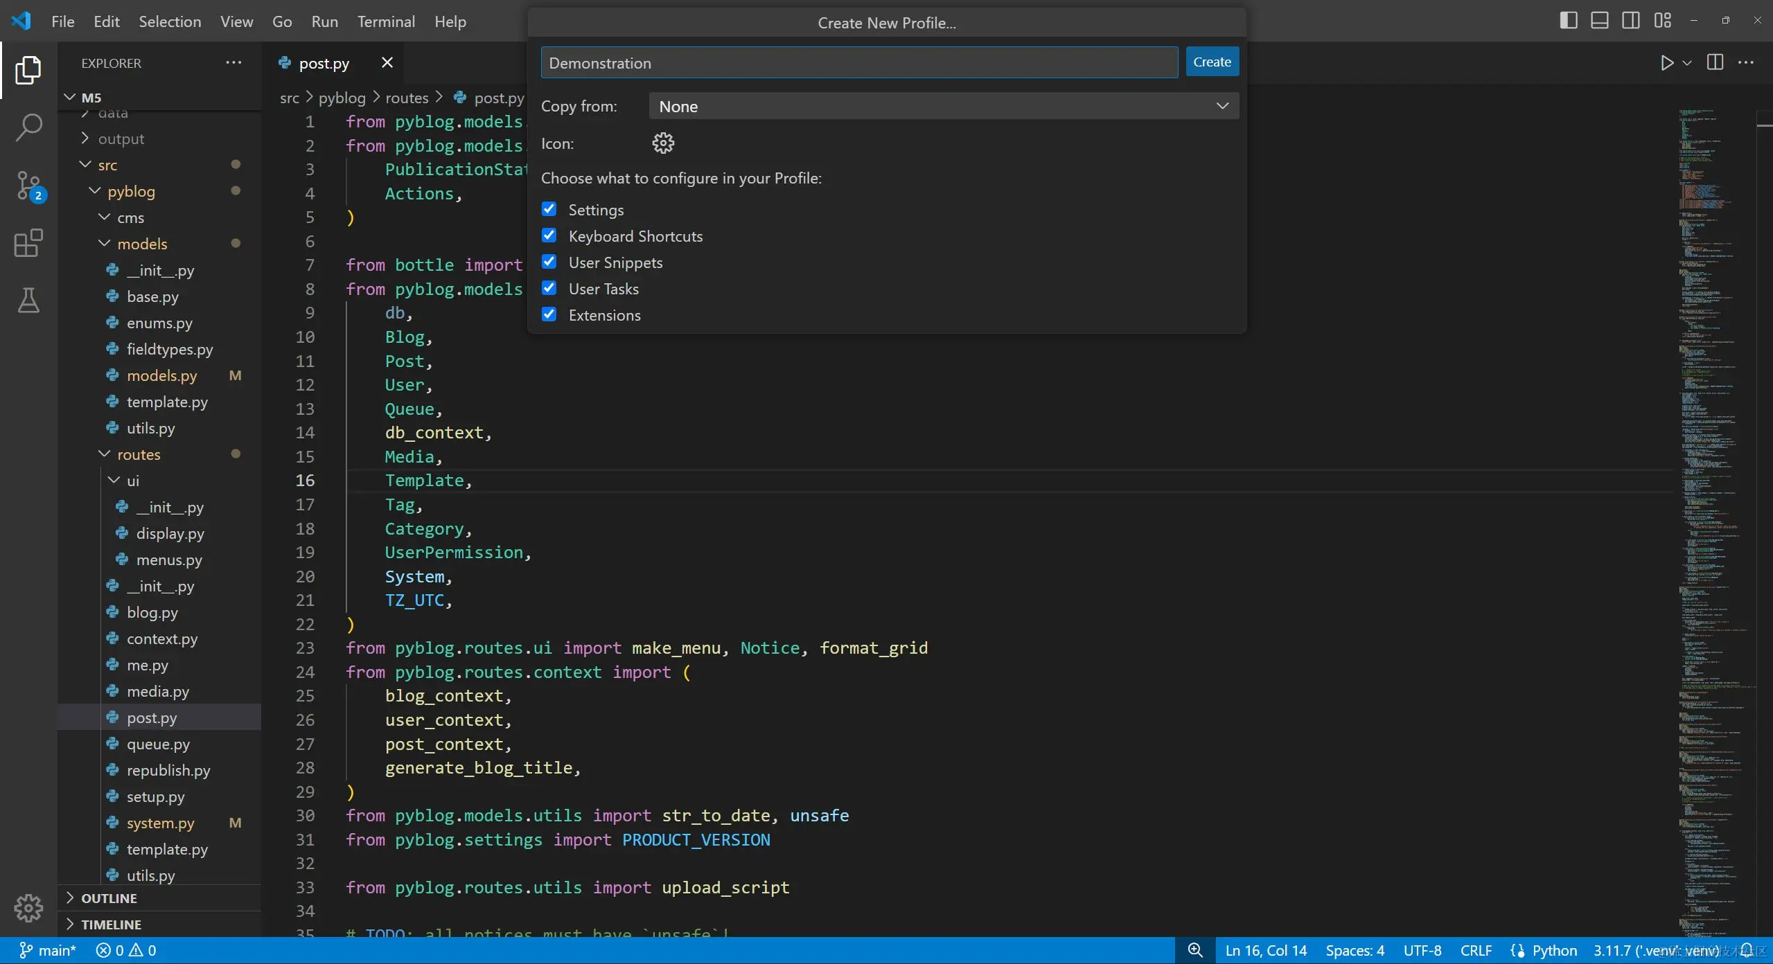Open the Selection menu
This screenshot has height=964, width=1773.
tap(170, 21)
